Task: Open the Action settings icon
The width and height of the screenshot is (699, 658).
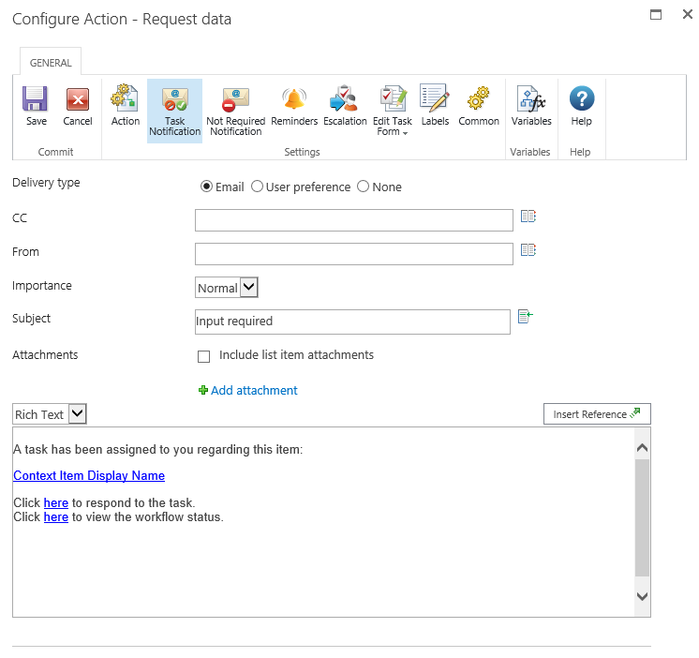Action: [125, 100]
